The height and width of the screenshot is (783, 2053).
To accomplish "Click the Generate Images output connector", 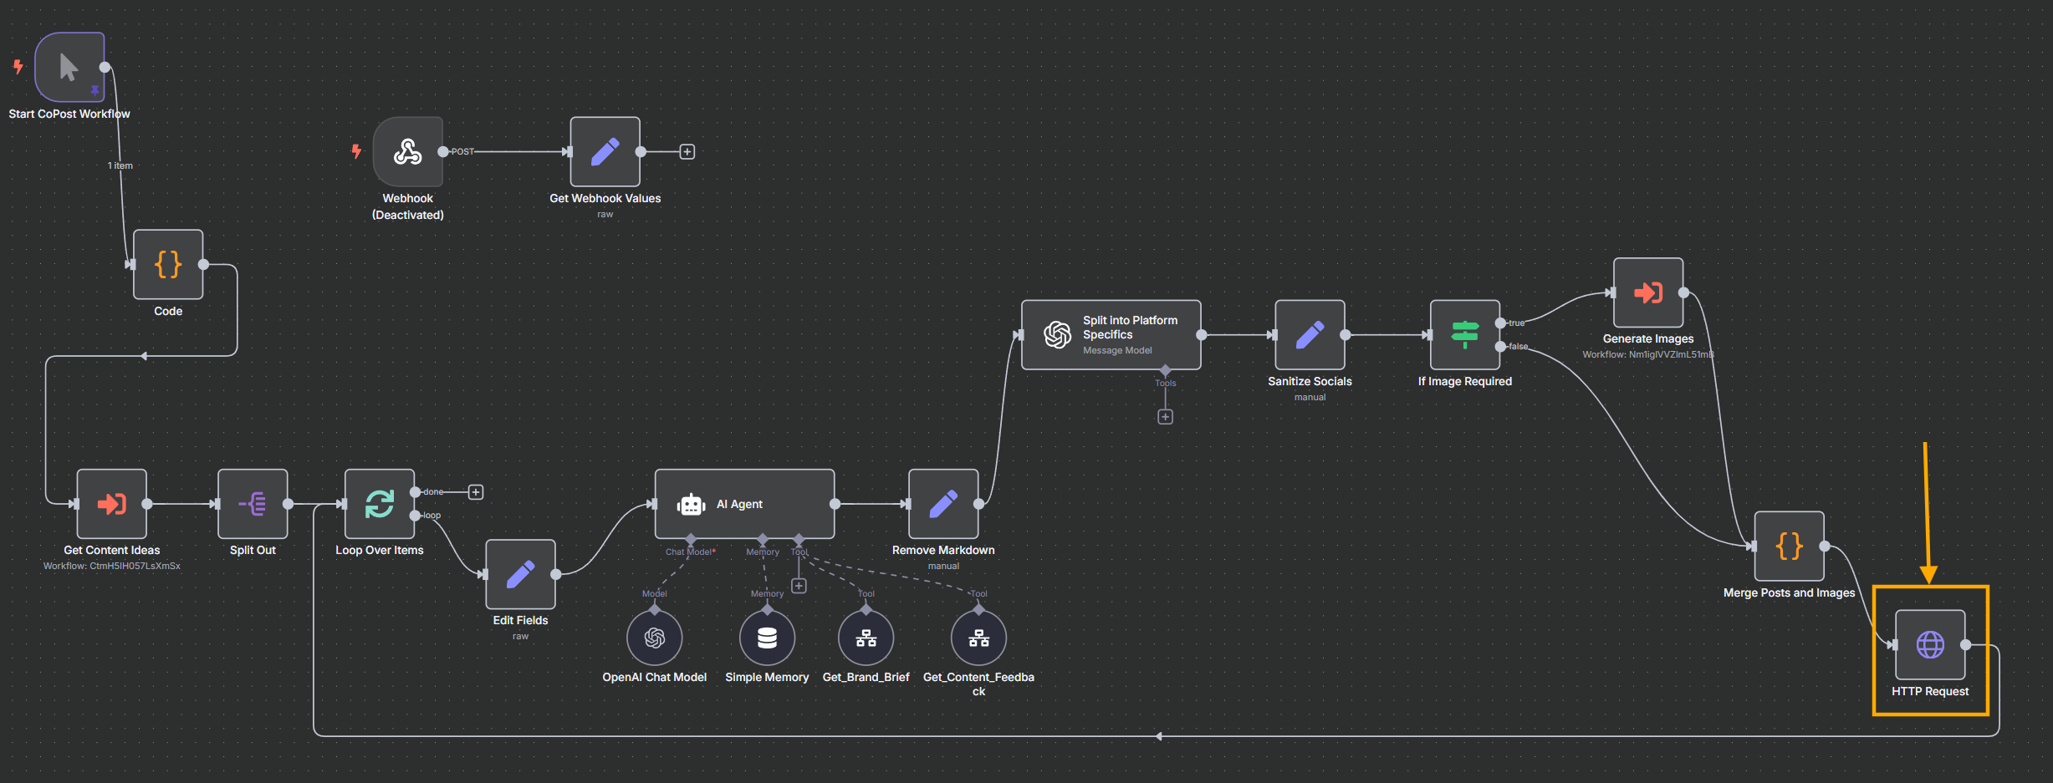I will tap(1684, 292).
